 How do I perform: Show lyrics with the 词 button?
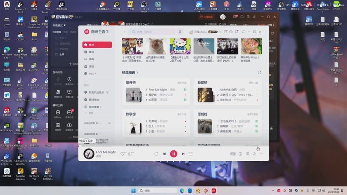[x=247, y=154]
